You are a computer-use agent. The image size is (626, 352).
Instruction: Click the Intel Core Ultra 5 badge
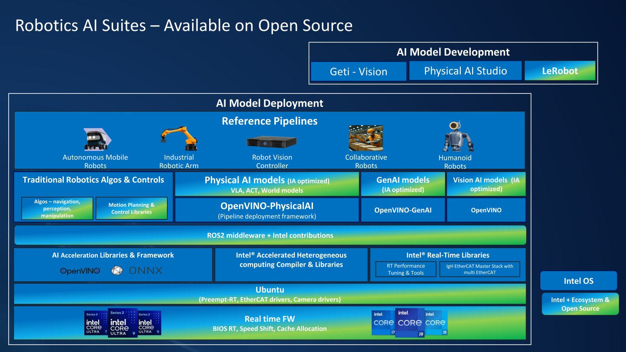pyautogui.click(x=149, y=322)
